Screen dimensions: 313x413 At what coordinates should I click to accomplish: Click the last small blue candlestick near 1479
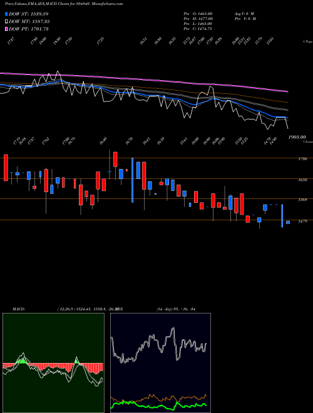coord(288,222)
